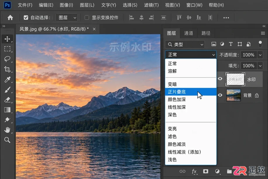Screen dimensions: 268x179
Task: Click the 填充 100% value field
Action: pyautogui.click(x=249, y=66)
